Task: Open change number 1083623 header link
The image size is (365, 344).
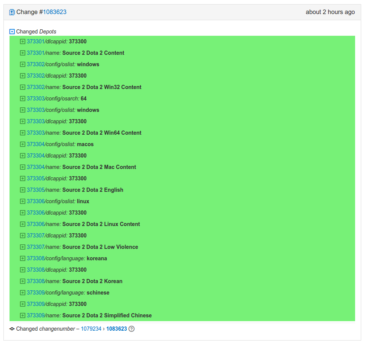Action: pos(55,12)
